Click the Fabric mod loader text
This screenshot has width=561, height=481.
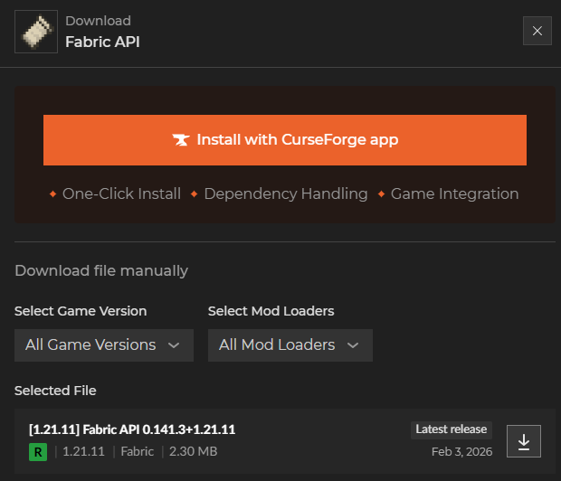pyautogui.click(x=137, y=452)
